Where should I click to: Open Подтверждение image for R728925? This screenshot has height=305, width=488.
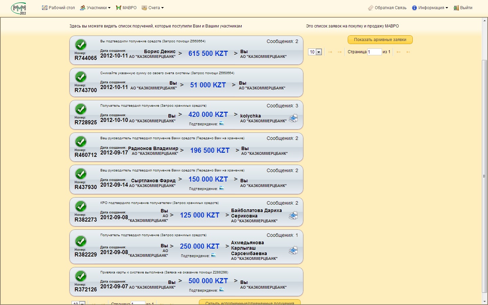(x=222, y=123)
